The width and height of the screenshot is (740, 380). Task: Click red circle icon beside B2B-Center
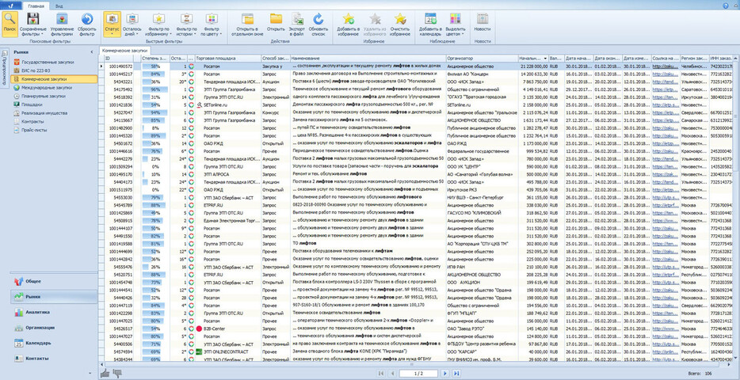tap(199, 328)
